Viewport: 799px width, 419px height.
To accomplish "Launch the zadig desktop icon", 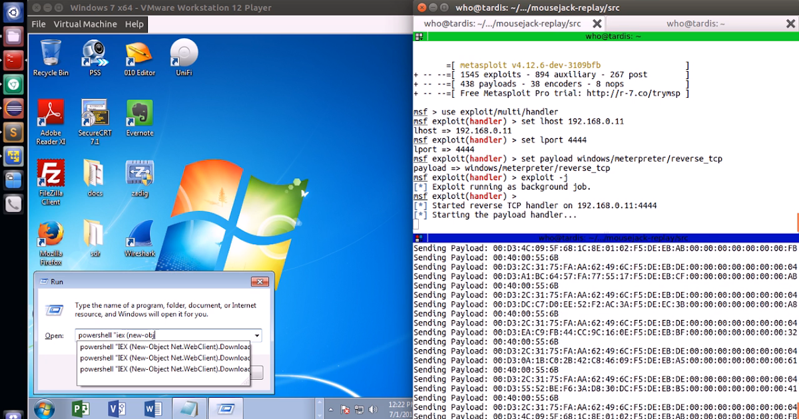I will coord(140,178).
